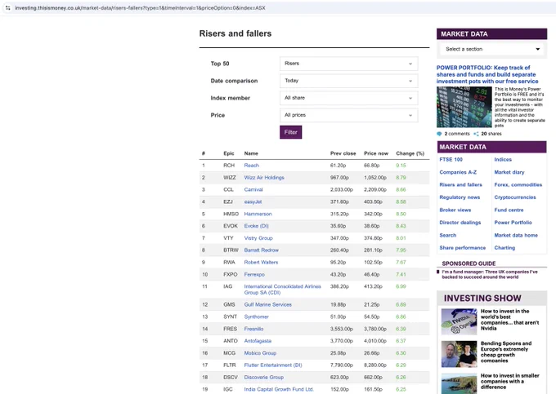Open the Fund centre link
The image size is (556, 394).
(x=509, y=210)
